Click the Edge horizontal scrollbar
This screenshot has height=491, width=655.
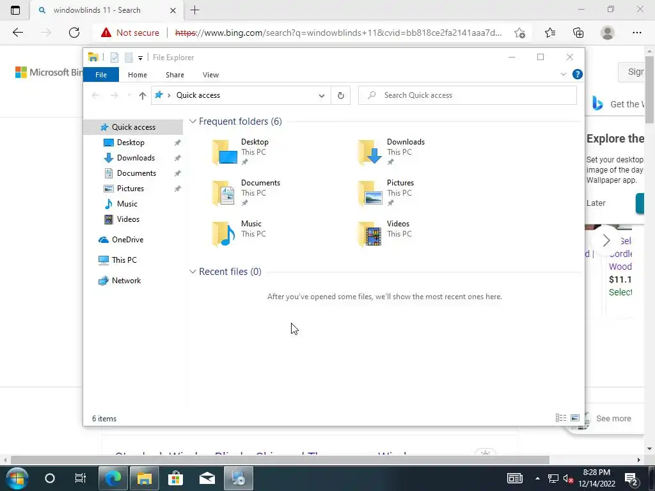(x=280, y=460)
